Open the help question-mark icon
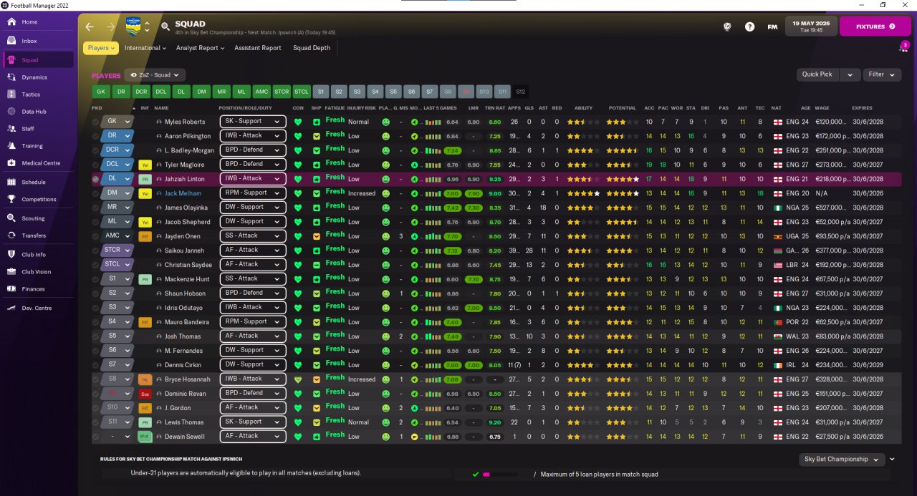 point(749,26)
